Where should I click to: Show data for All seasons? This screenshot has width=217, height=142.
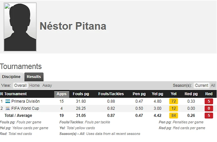[213, 85]
